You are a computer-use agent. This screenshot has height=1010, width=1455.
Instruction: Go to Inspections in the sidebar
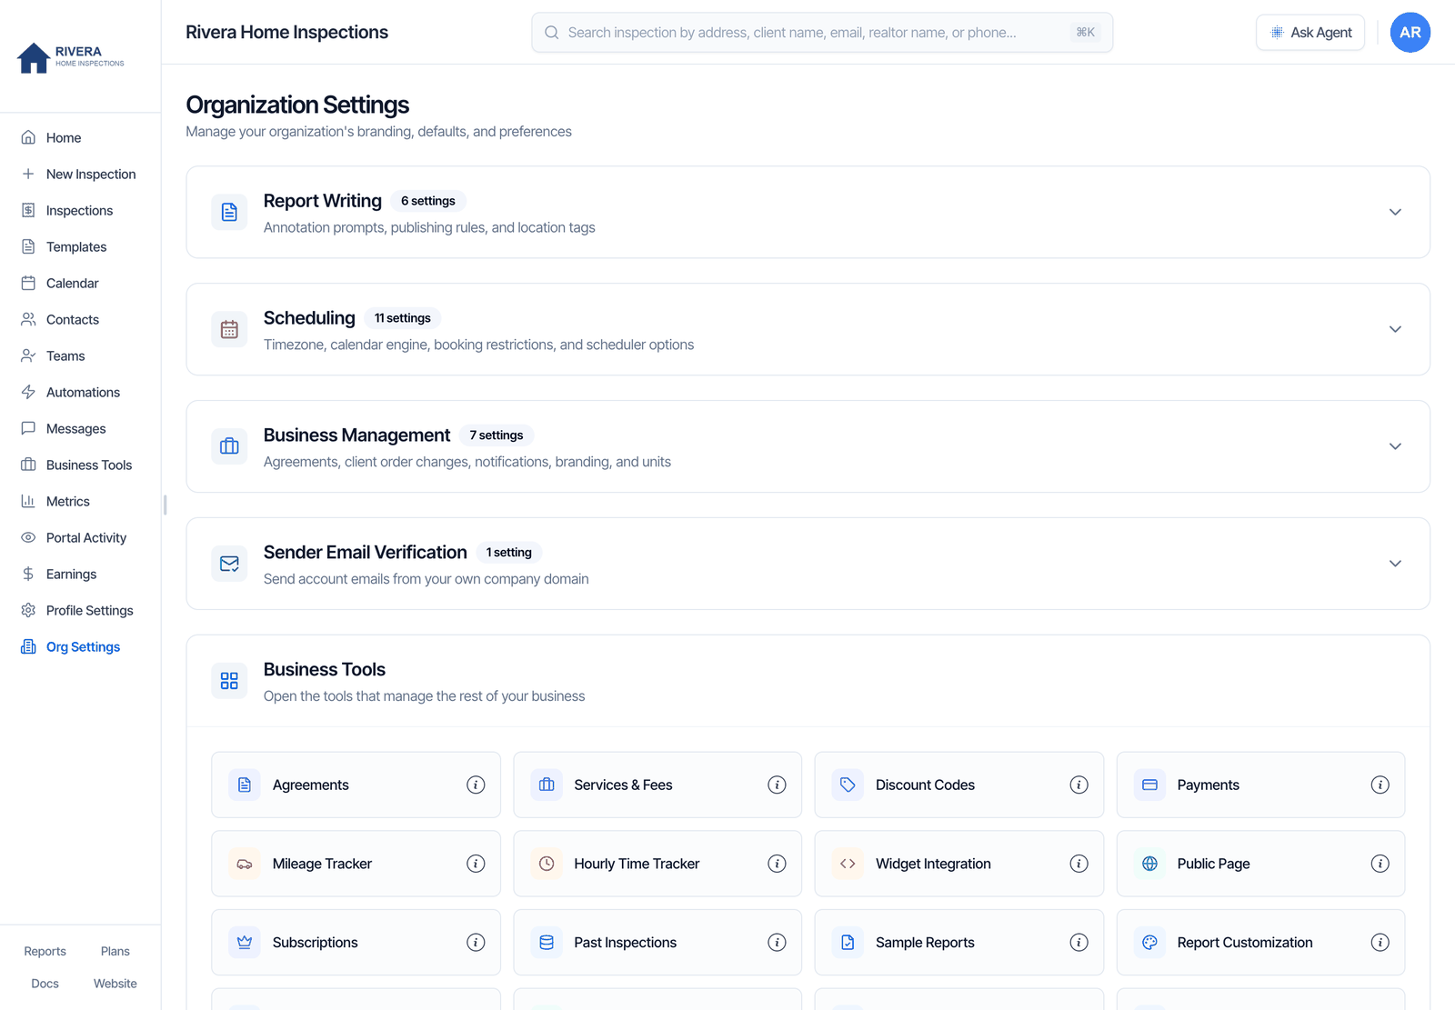(80, 210)
